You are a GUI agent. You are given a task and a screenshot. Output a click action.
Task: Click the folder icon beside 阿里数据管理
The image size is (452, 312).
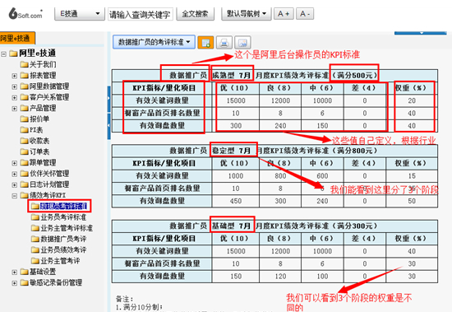[x=24, y=86]
